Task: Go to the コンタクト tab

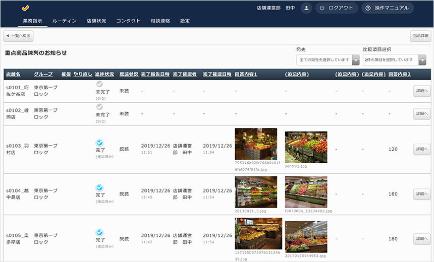Action: pyautogui.click(x=128, y=21)
